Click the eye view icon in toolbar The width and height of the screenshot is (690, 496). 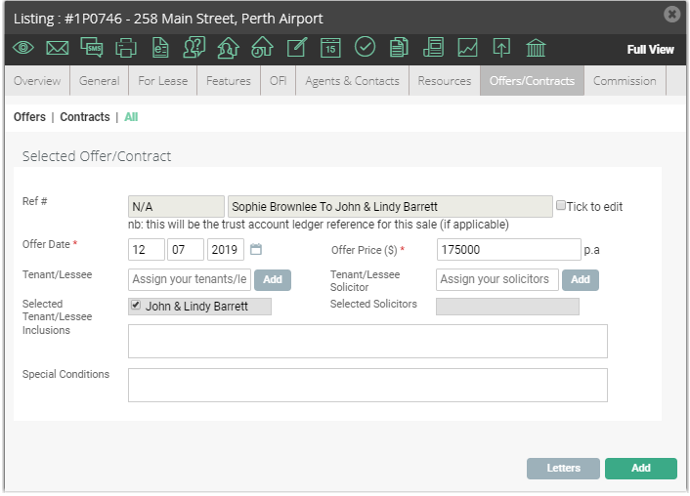23,48
